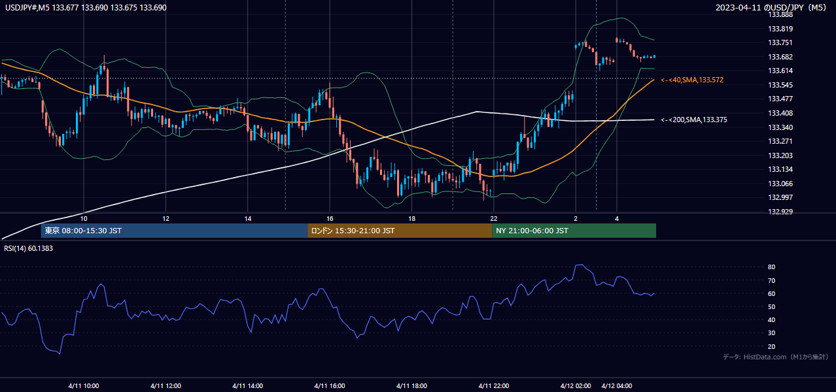836x392 pixels.
Task: Click RSI scale value 50
Action: [771, 306]
